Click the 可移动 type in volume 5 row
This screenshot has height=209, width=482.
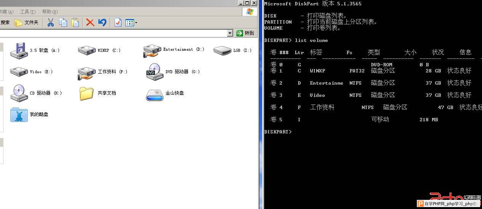pos(380,119)
